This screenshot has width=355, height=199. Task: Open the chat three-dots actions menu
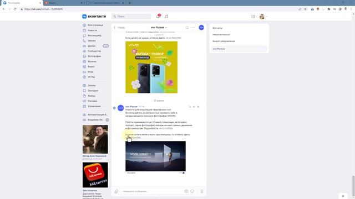194,28
